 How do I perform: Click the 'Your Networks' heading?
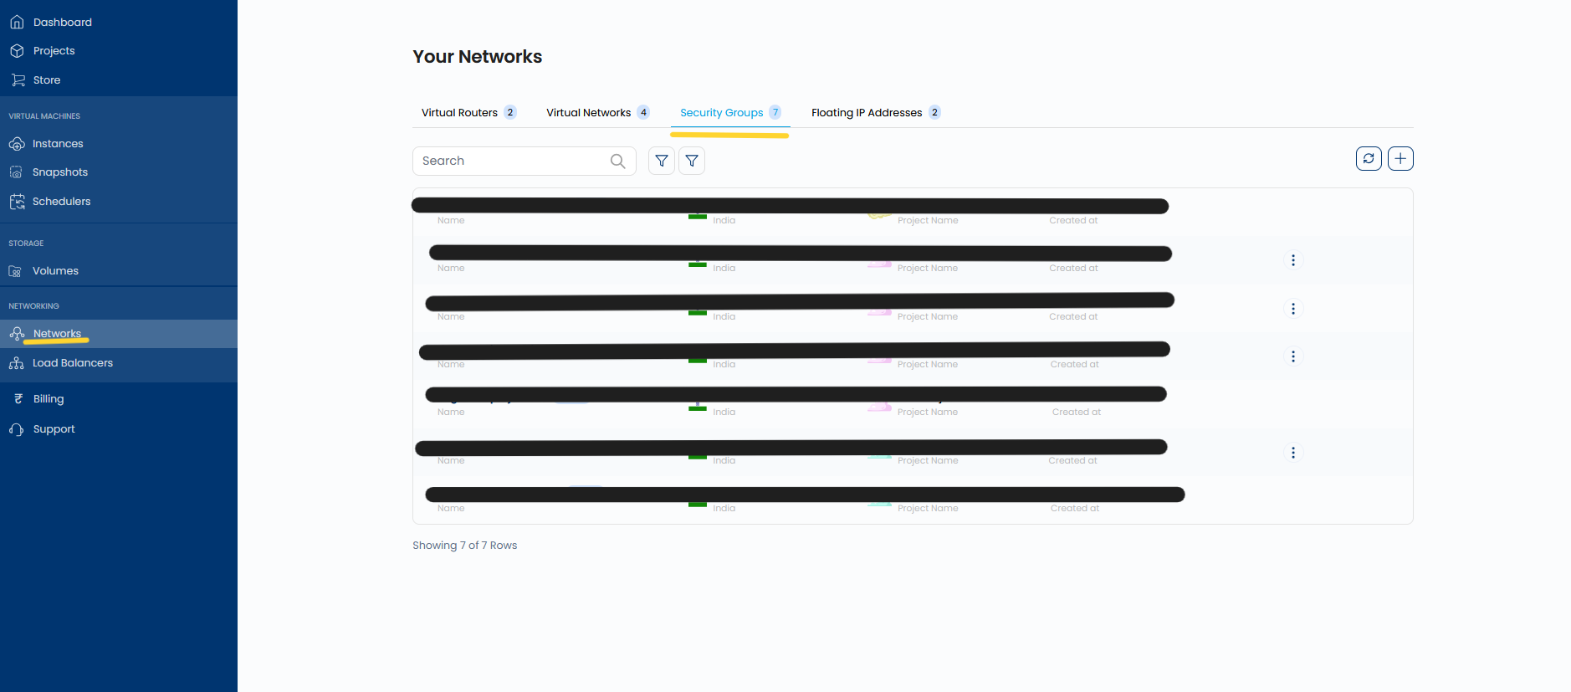478,57
